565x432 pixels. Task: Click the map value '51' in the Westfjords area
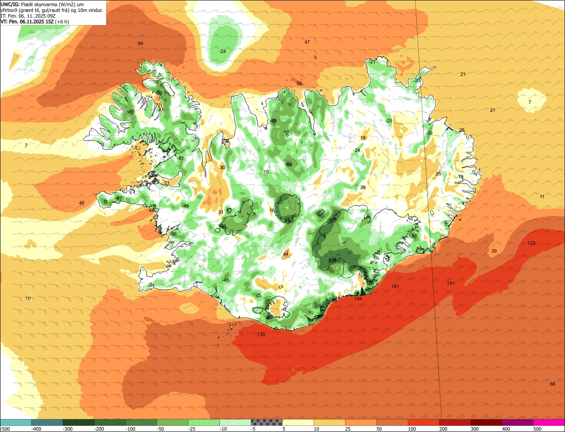[x=181, y=158]
